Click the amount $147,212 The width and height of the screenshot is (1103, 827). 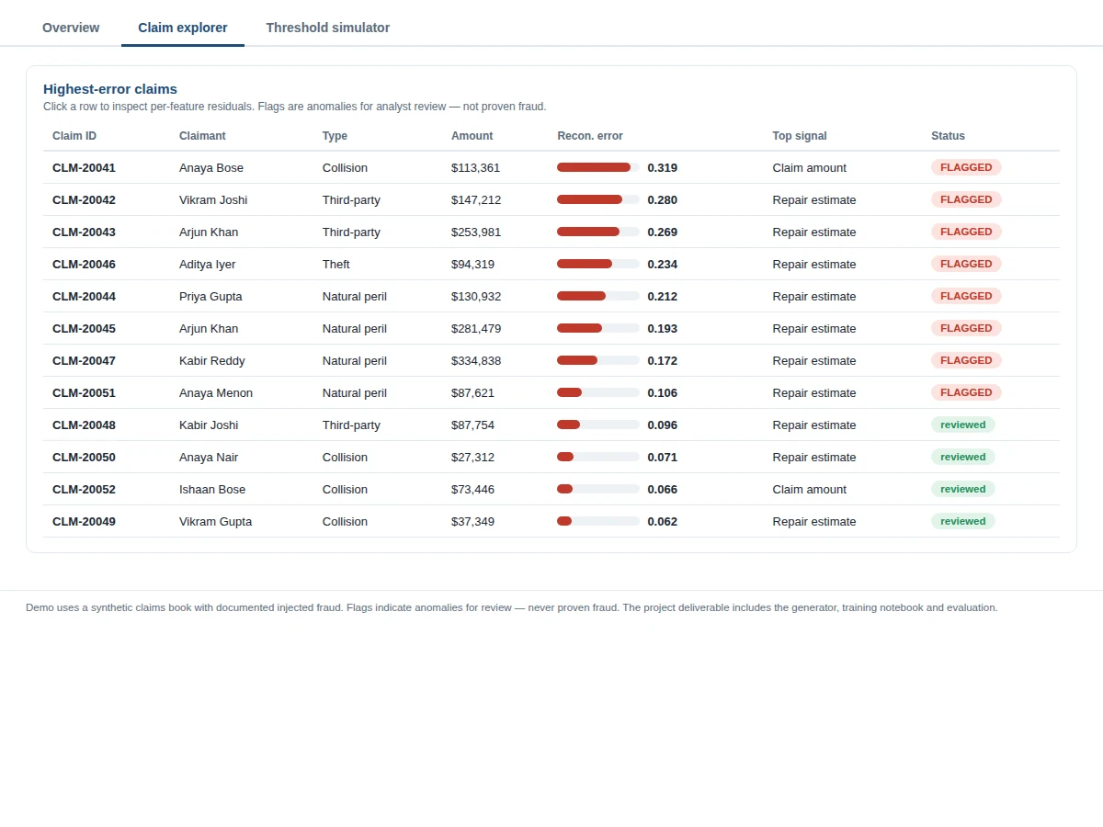pos(476,199)
